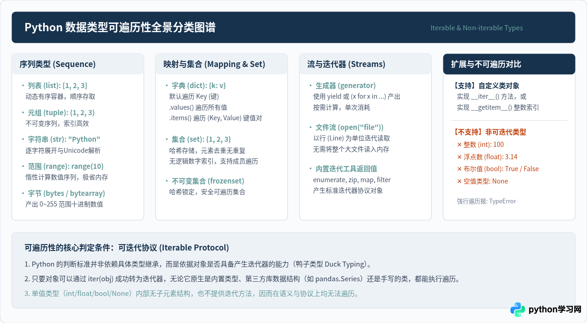Click '【不支持】非可迭代类型' red heading
Screen dimensions: 587x323
(x=488, y=132)
